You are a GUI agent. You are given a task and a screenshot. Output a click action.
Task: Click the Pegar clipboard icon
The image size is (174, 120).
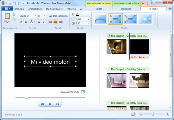coord(7,16)
